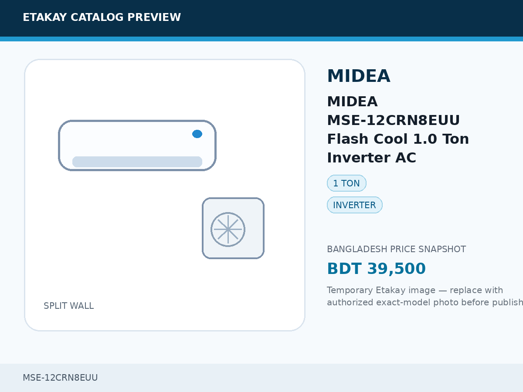
Task: Click the product image card
Action: point(165,195)
